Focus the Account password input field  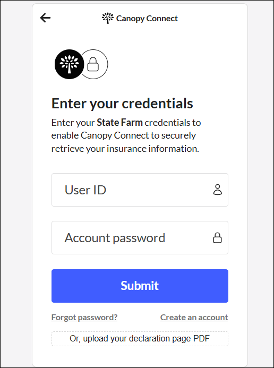coord(140,237)
